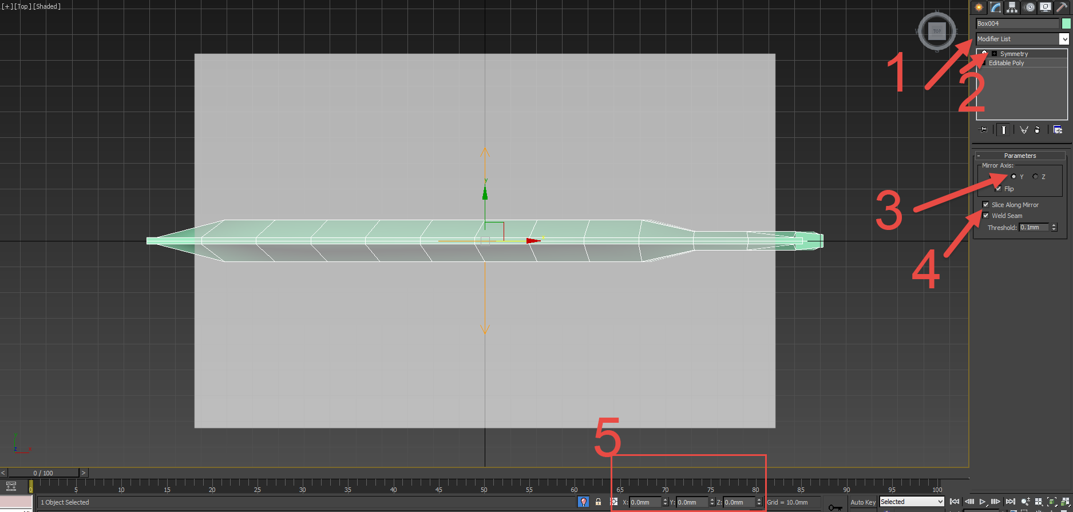
Task: Click the 1 Object Selected status text
Action: click(65, 502)
